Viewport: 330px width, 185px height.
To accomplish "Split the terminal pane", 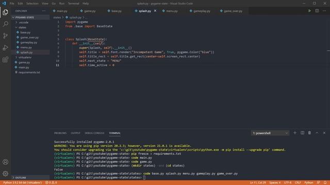I will pyautogui.click(x=302, y=133).
